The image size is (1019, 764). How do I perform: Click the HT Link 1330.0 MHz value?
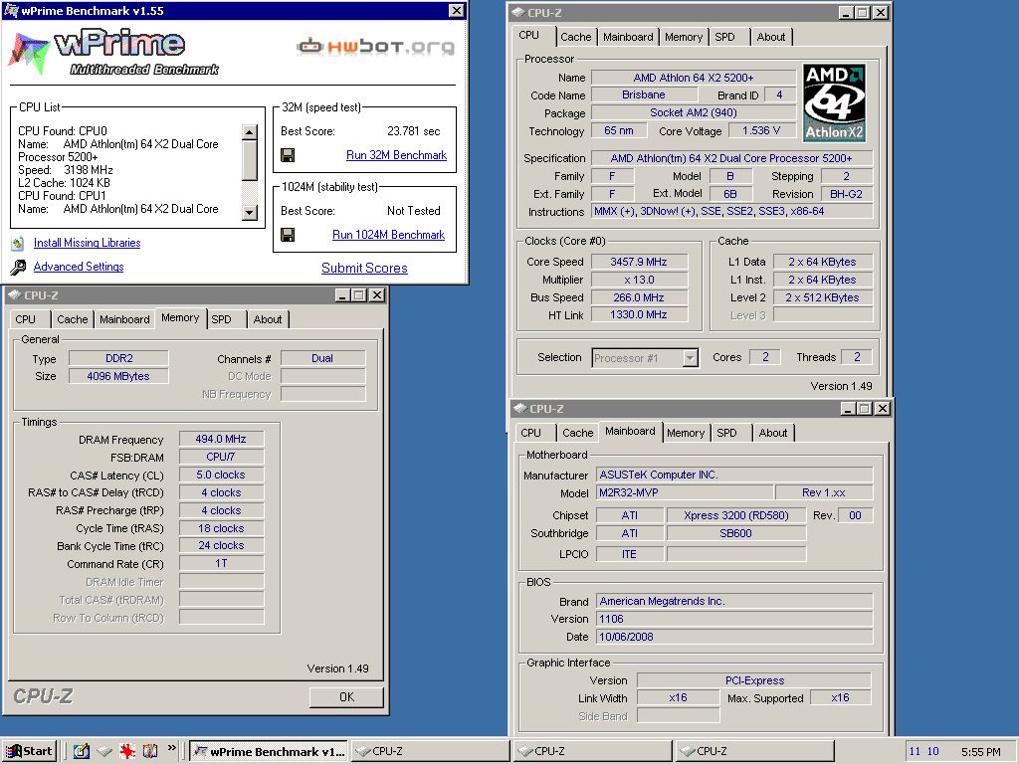[x=639, y=315]
